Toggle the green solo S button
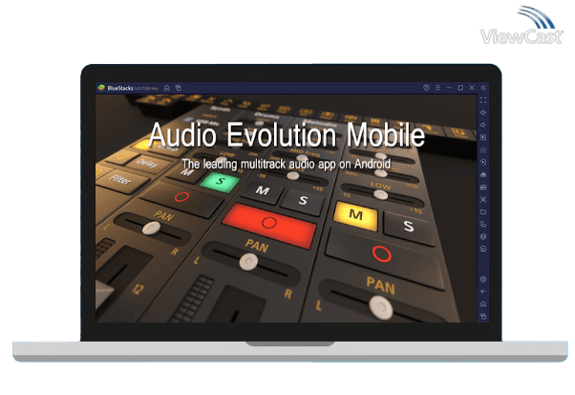The height and width of the screenshot is (395, 575). tap(220, 181)
